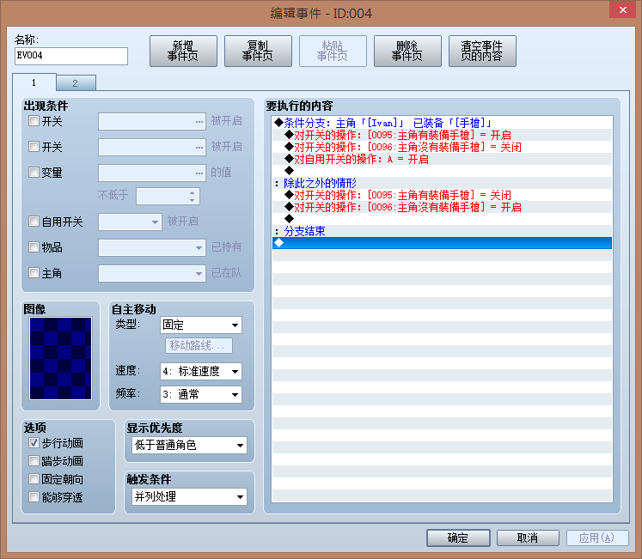This screenshot has height=559, width=642.
Task: Switch to event page tab 2
Action: pyautogui.click(x=76, y=83)
